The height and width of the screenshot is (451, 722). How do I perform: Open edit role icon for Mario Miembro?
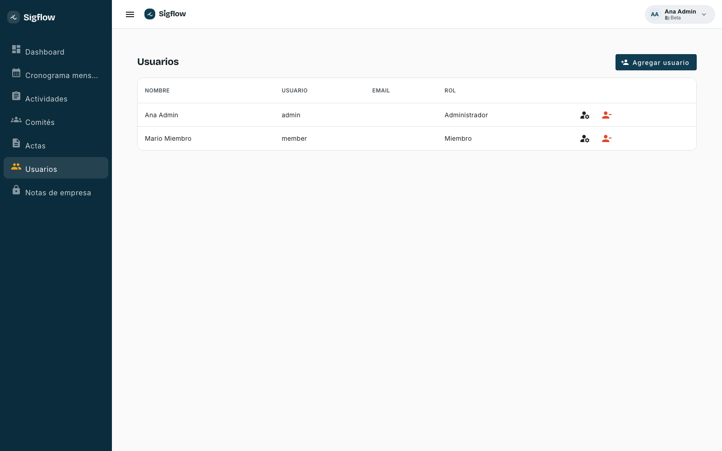click(585, 138)
